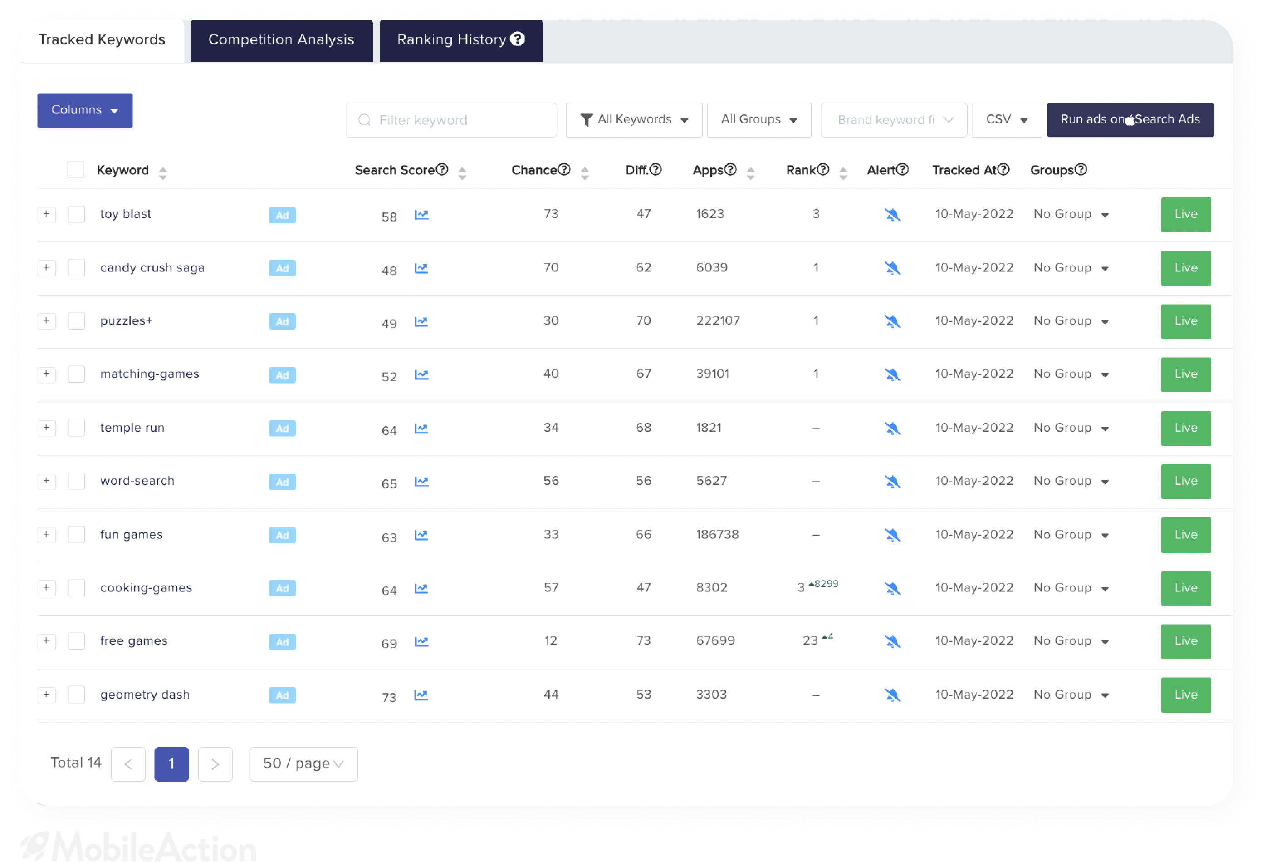The height and width of the screenshot is (862, 1267).
Task: Expand the cooking-games row
Action: point(46,588)
